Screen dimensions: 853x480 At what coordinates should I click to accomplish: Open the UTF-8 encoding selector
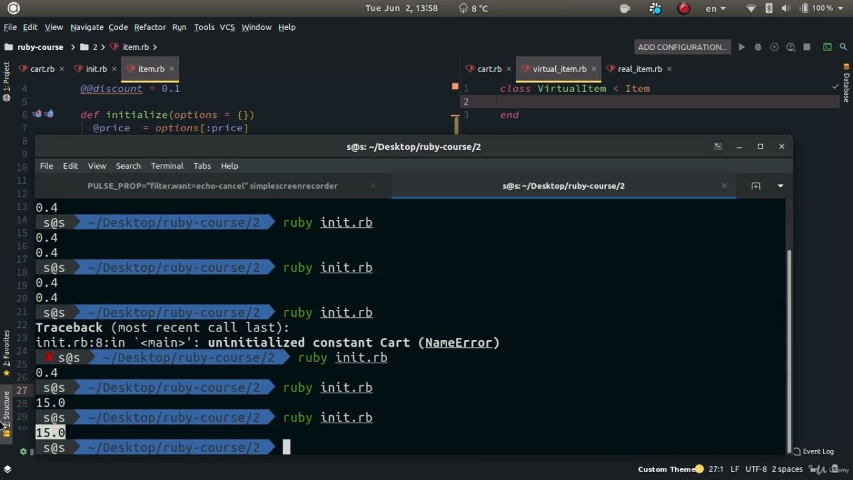[756, 469]
